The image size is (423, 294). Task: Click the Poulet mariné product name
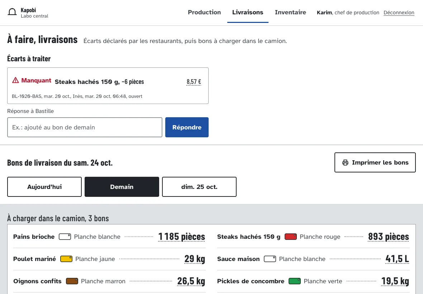coord(34,259)
